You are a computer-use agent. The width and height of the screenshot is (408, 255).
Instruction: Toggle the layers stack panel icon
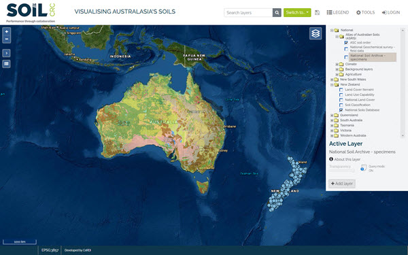316,33
